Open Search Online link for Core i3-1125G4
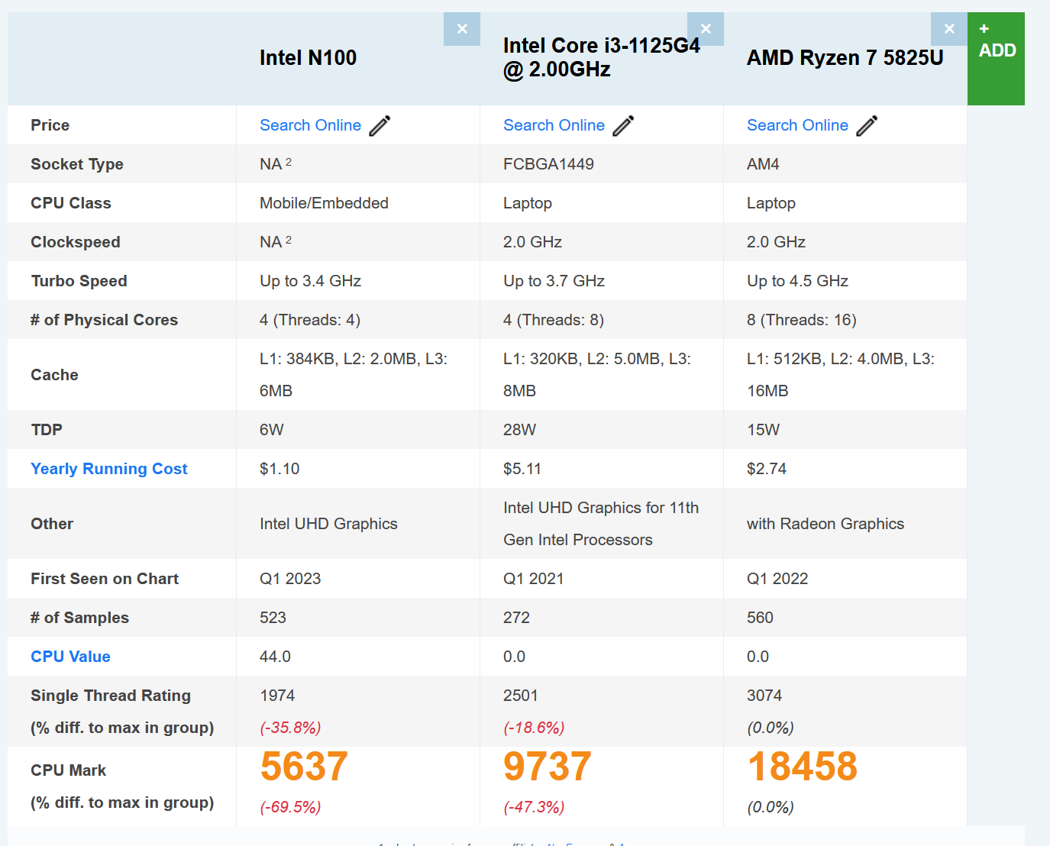1050x846 pixels. tap(554, 125)
